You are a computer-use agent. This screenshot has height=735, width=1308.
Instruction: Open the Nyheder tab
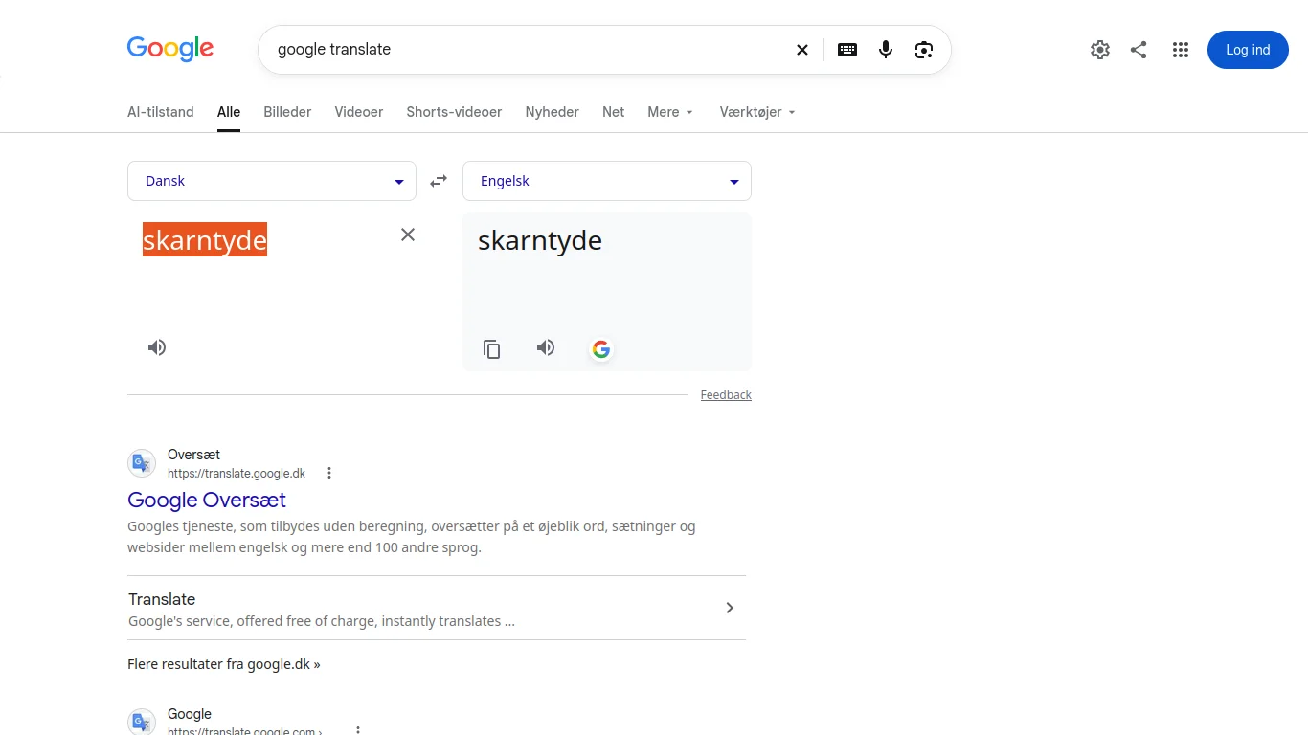553,112
